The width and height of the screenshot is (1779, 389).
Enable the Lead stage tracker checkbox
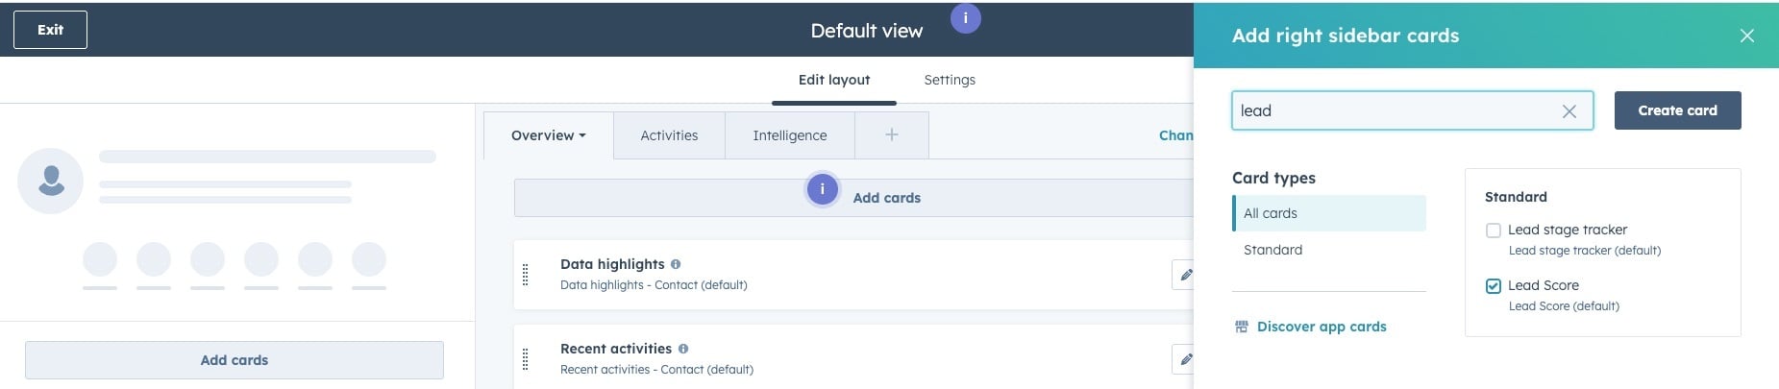(1494, 231)
